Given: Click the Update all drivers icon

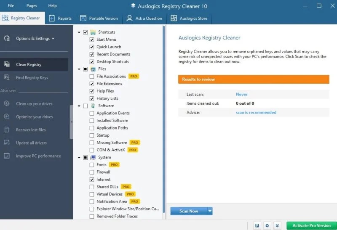Looking at the screenshot, I should [x=7, y=143].
